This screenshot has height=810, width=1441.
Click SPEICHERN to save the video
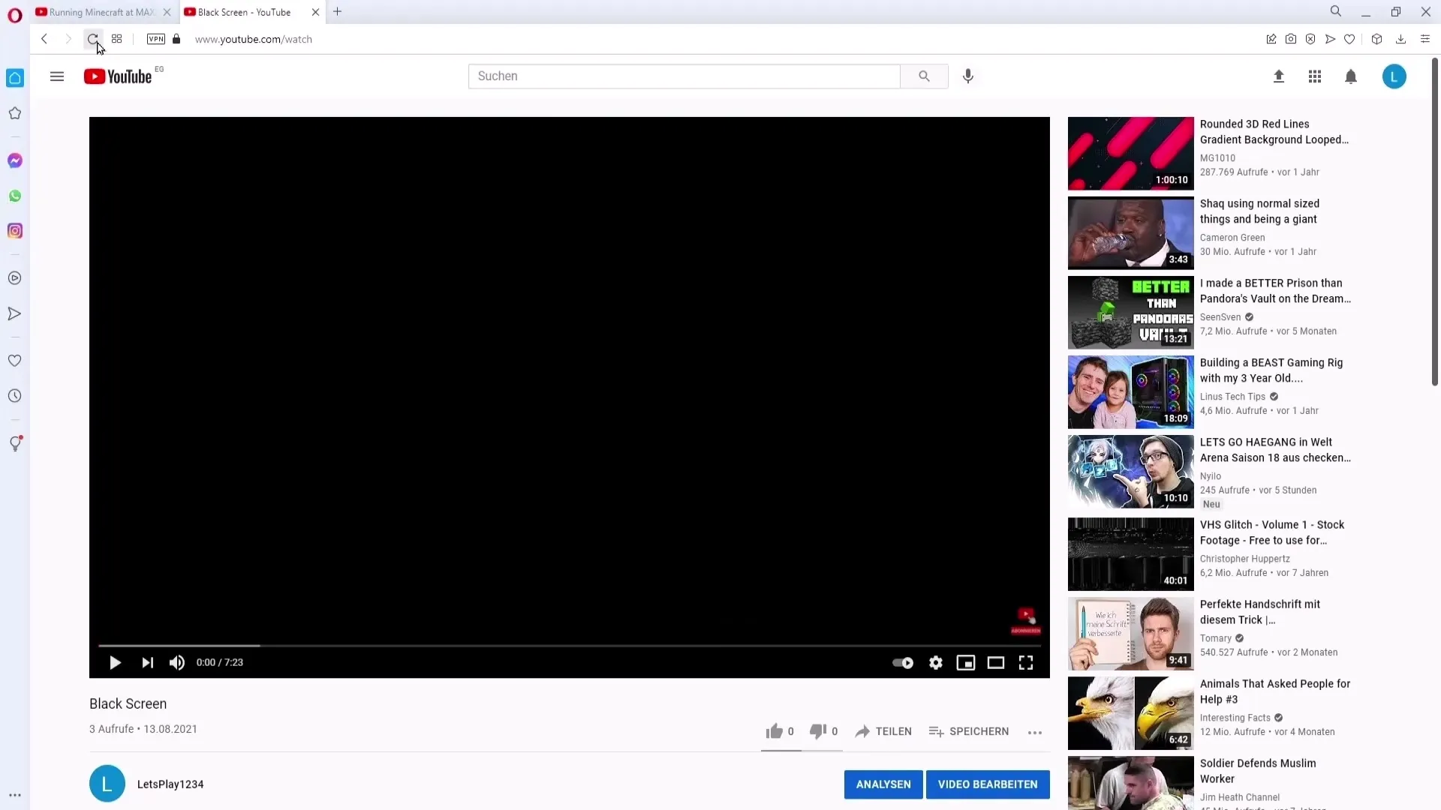[969, 731]
